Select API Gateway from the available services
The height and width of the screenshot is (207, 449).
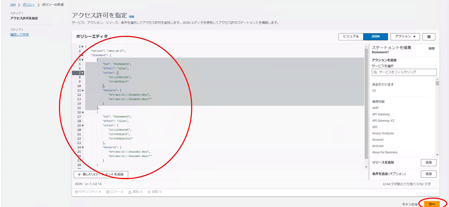[x=381, y=114]
